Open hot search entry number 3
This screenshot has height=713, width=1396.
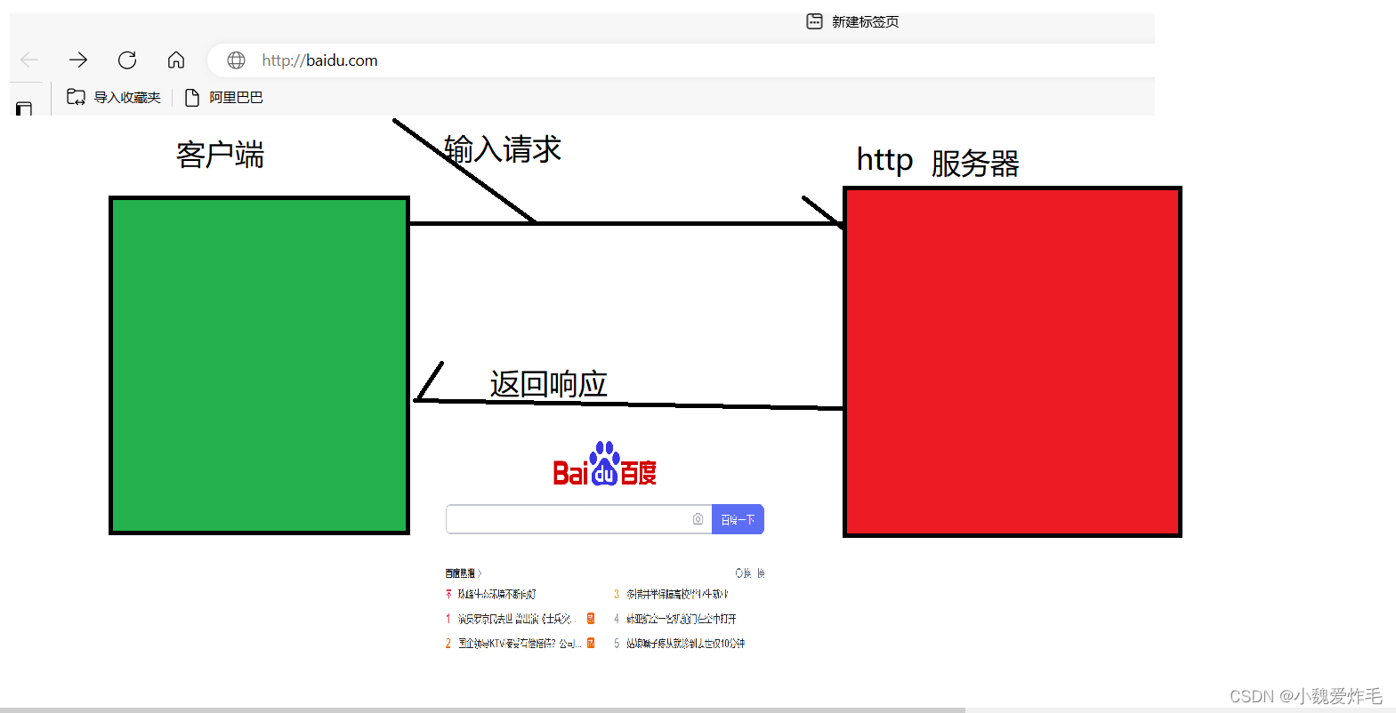[672, 594]
